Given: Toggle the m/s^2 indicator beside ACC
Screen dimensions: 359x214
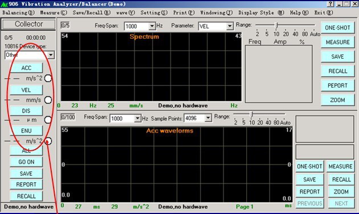Looking at the screenshot, I should click(48, 79).
